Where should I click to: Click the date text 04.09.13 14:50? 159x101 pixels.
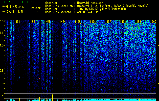coord(13,12)
